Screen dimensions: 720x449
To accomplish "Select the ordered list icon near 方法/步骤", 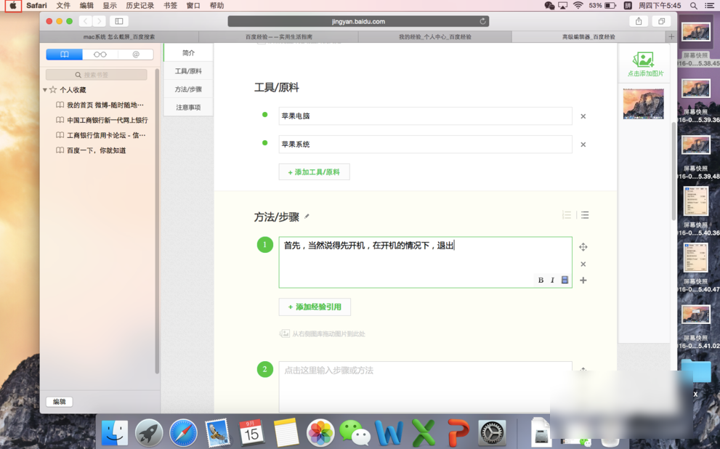I will [567, 215].
